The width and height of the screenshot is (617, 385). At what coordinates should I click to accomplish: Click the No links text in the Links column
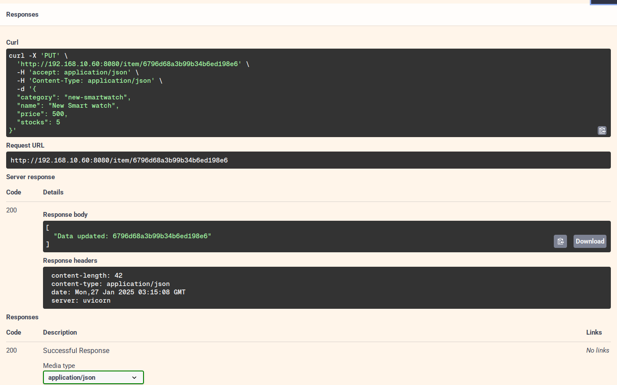[x=598, y=350]
